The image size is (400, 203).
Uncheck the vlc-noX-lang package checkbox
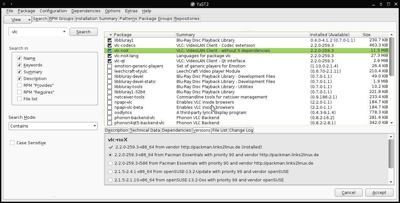[110, 56]
